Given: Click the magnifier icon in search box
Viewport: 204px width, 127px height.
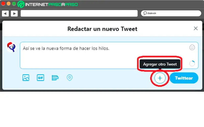Looking at the screenshot, I should [x=145, y=13].
